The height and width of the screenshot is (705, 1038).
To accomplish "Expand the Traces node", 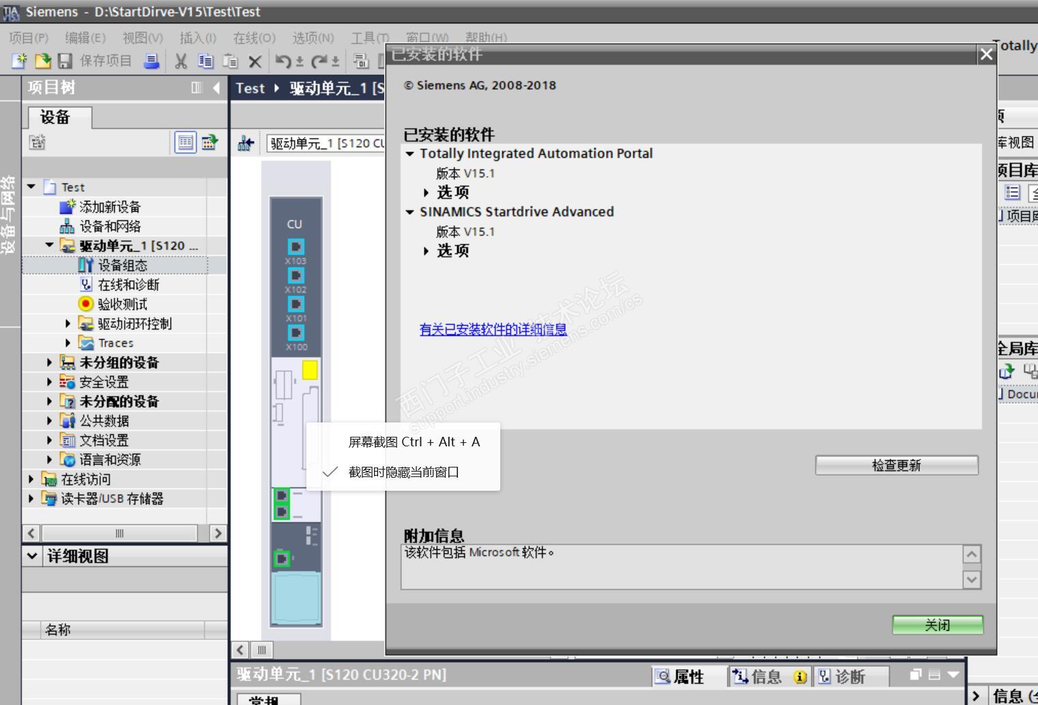I will [68, 343].
